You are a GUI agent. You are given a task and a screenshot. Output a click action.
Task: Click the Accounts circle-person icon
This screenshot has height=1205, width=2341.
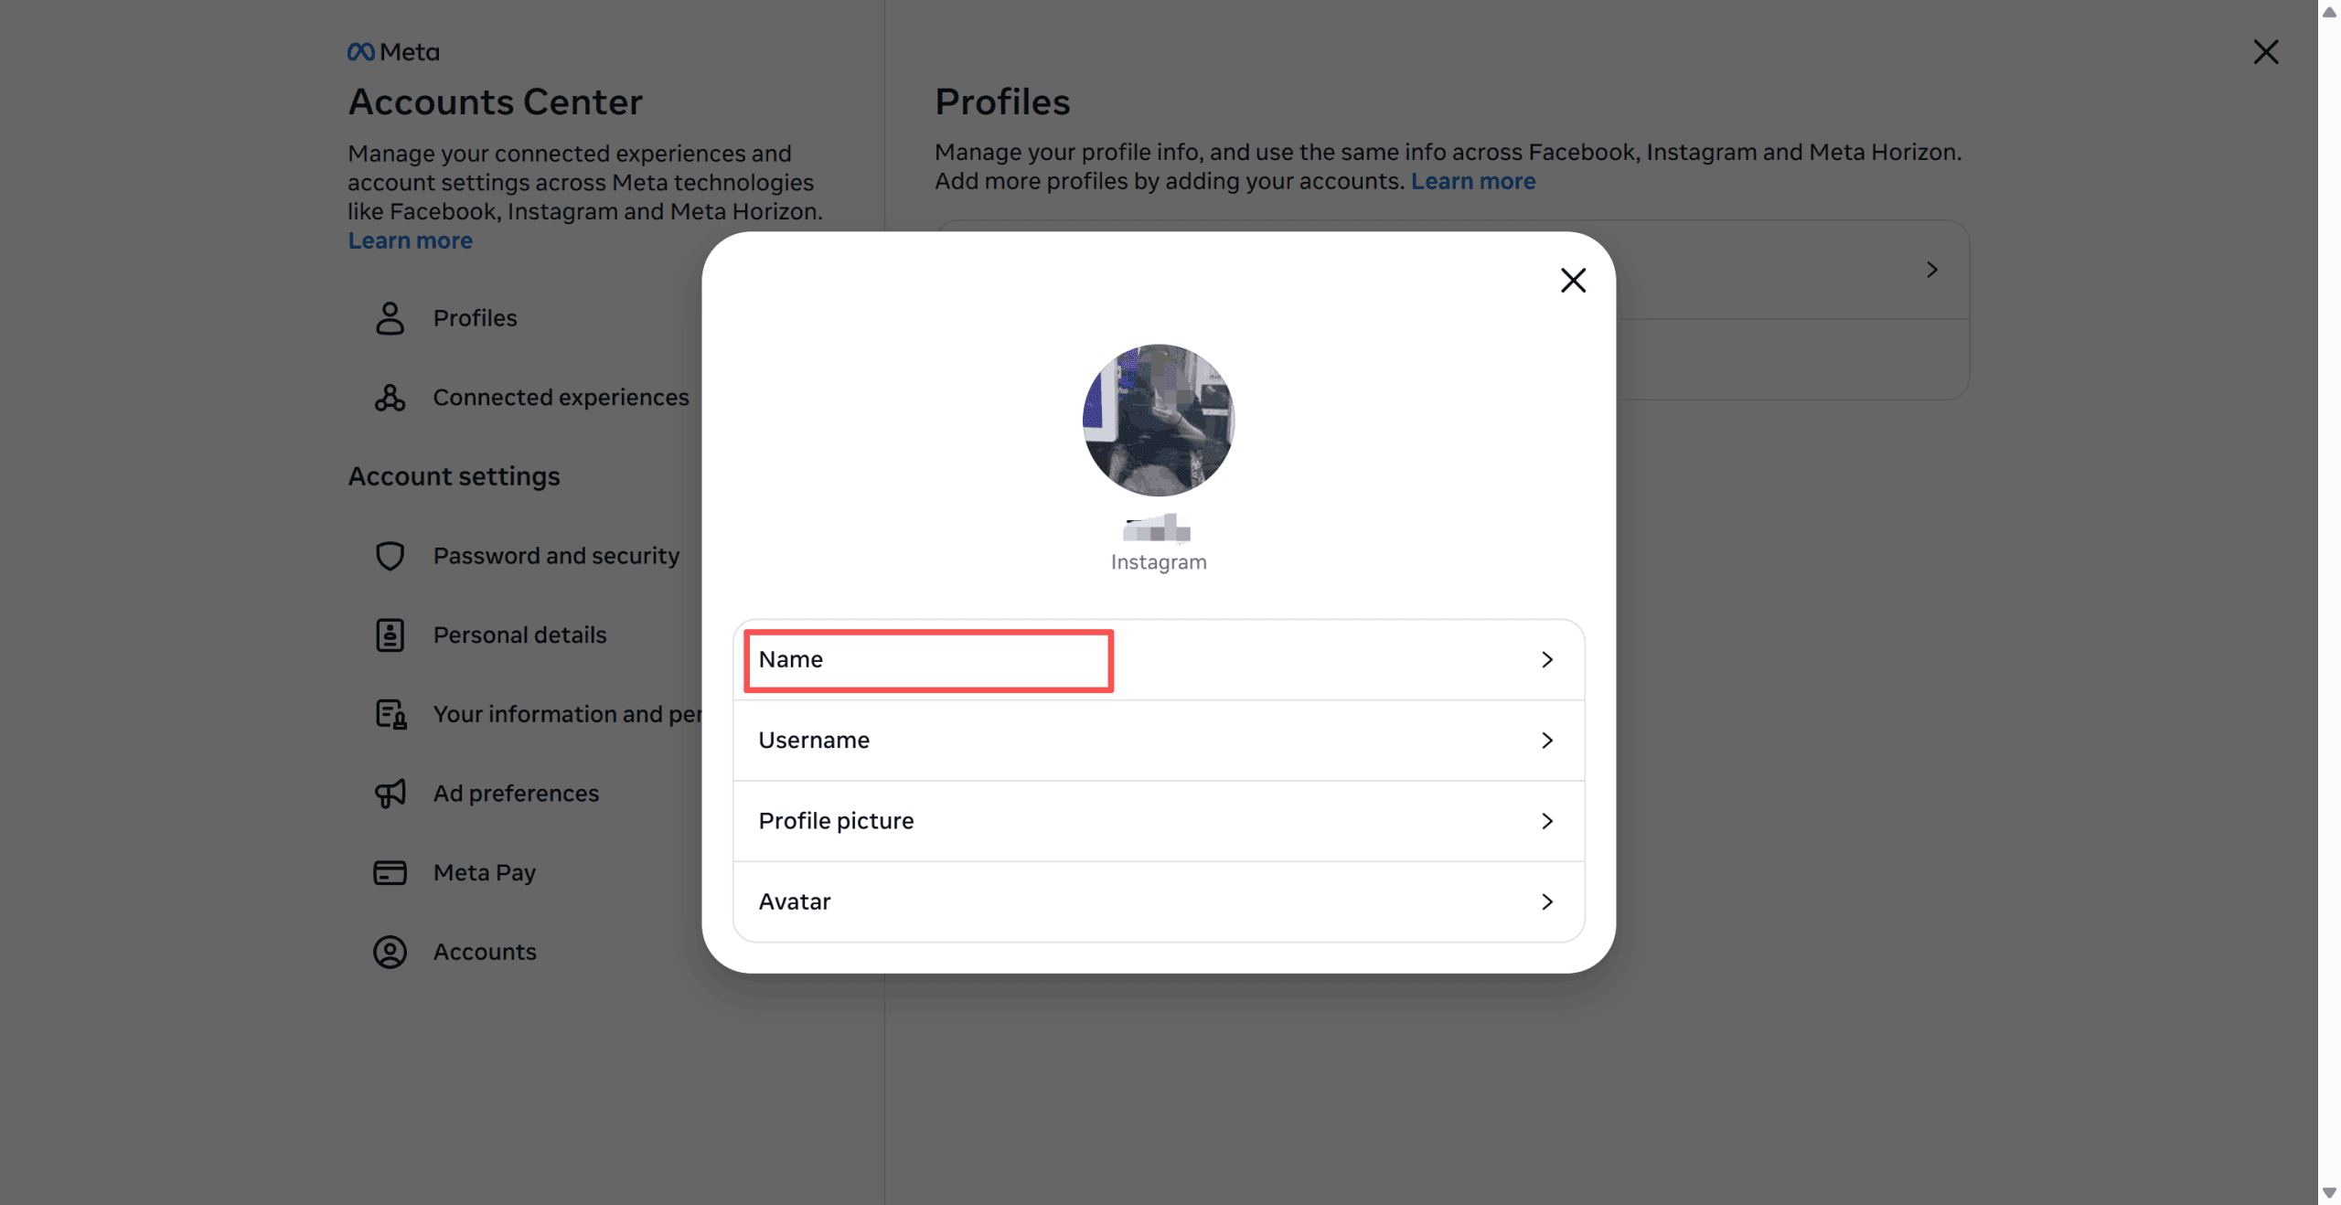point(390,952)
